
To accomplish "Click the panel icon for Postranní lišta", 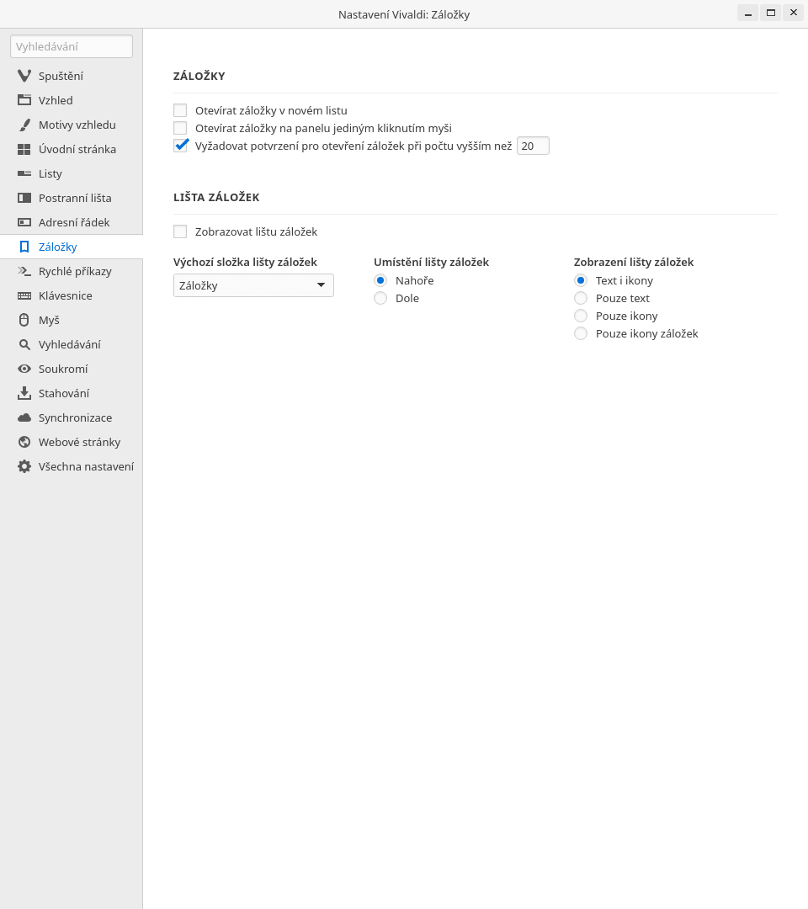I will click(24, 198).
